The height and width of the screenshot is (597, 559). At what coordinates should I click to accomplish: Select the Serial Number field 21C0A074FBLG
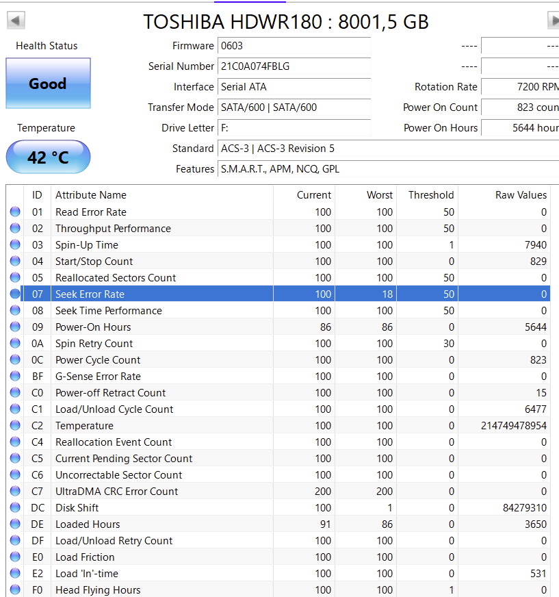[294, 66]
